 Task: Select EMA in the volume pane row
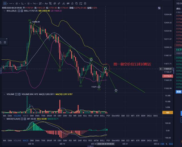10,116
